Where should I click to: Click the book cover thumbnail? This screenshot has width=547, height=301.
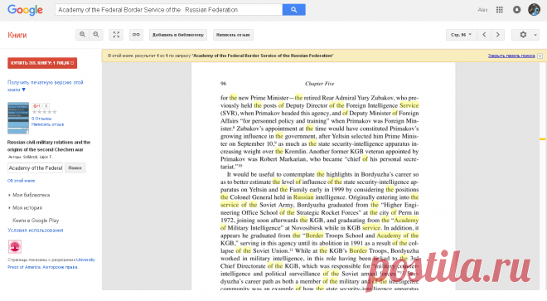[18, 118]
